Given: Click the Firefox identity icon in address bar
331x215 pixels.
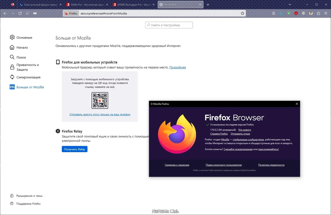Looking at the screenshot, I should [71, 13].
